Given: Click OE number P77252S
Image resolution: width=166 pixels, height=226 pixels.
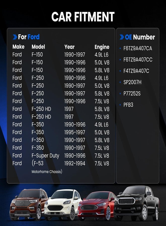Looking at the screenshot, I should click(132, 94).
